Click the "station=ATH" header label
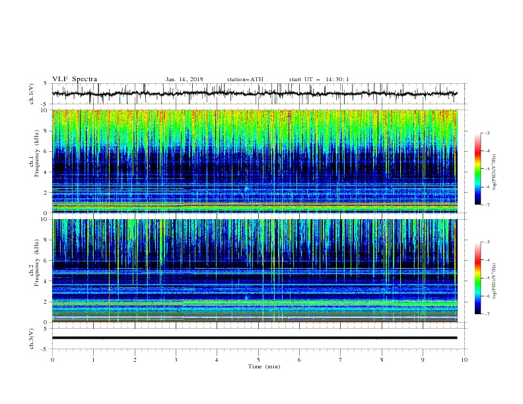This screenshot has height=404, width=523. click(245, 79)
